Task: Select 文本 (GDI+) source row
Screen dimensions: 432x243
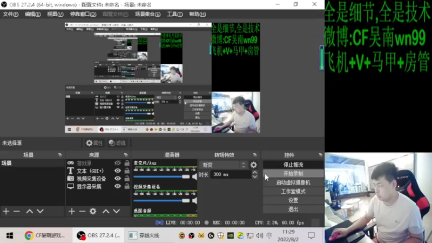Action: (x=98, y=171)
